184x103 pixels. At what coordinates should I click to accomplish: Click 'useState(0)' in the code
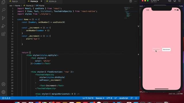[x=59, y=22]
